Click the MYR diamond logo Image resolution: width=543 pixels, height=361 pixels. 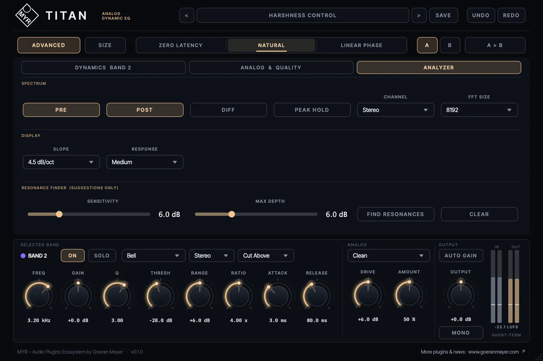coord(27,15)
